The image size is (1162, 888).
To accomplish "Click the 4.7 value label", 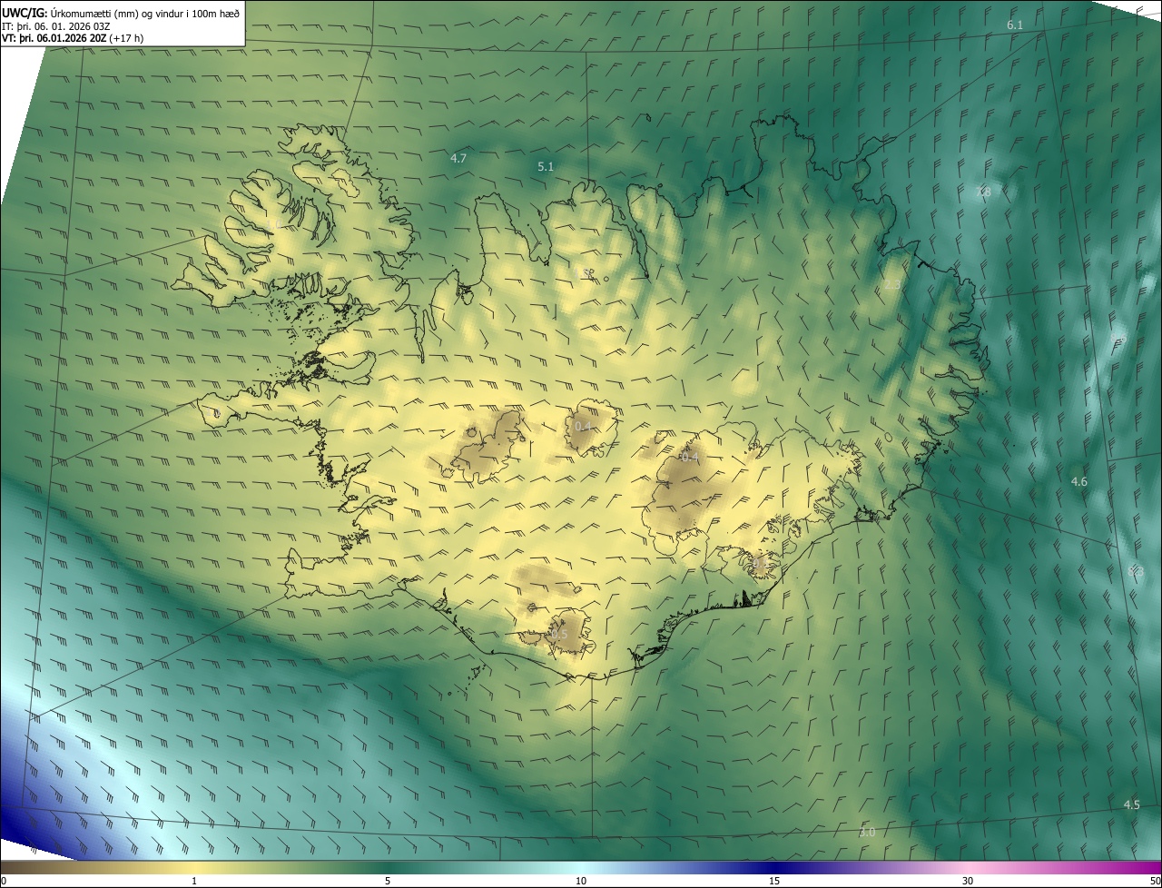I will (458, 158).
